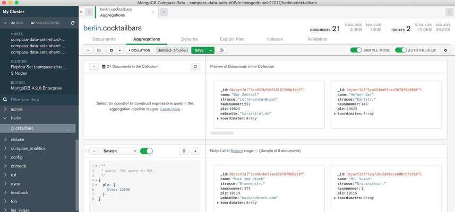Open aggregation settings gear
The height and width of the screenshot is (212, 455).
446,50
